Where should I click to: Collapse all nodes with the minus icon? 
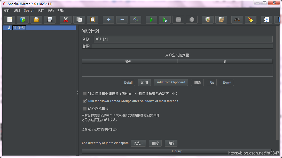(x=122, y=20)
